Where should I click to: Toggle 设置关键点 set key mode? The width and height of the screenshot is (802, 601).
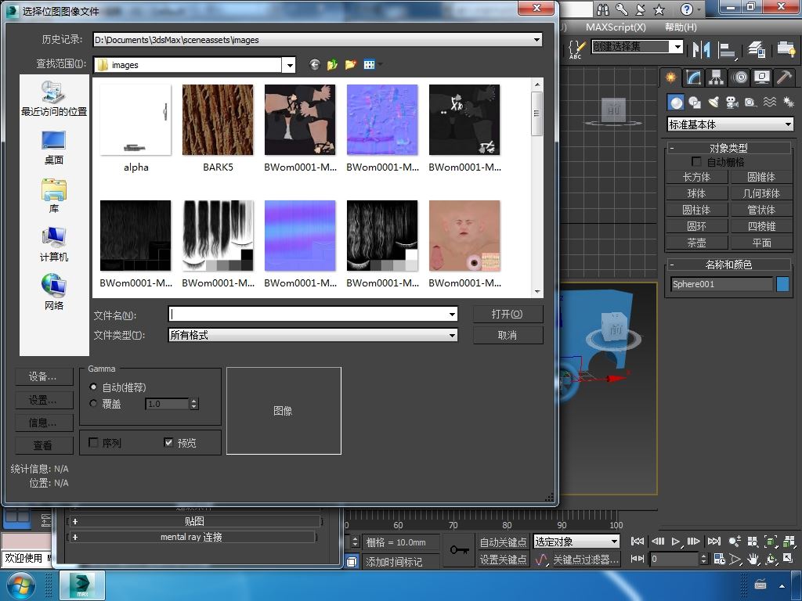click(503, 559)
